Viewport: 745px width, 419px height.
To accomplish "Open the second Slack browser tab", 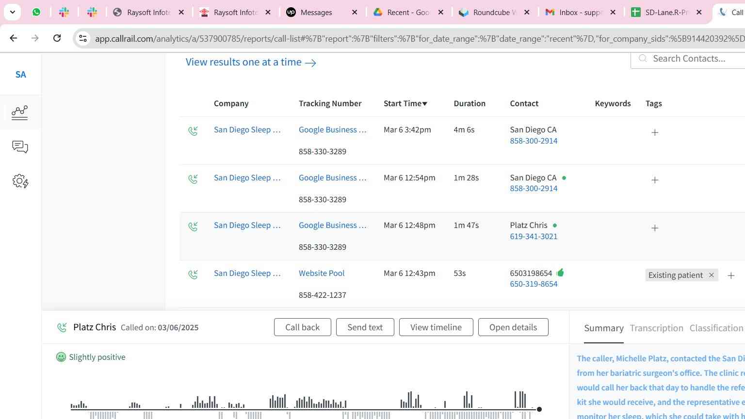I will [x=92, y=12].
